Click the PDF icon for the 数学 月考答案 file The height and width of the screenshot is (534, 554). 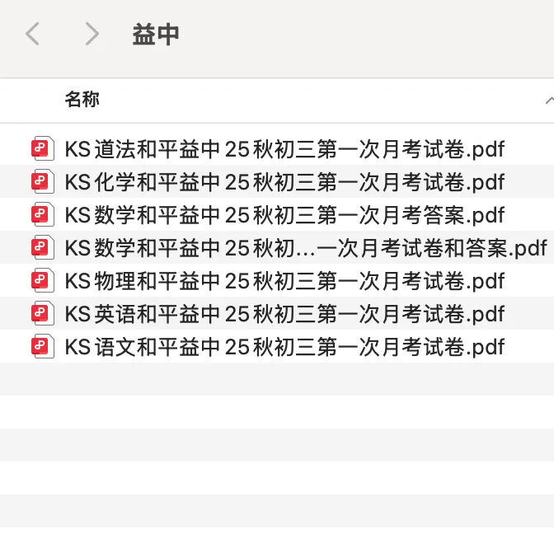tap(43, 214)
